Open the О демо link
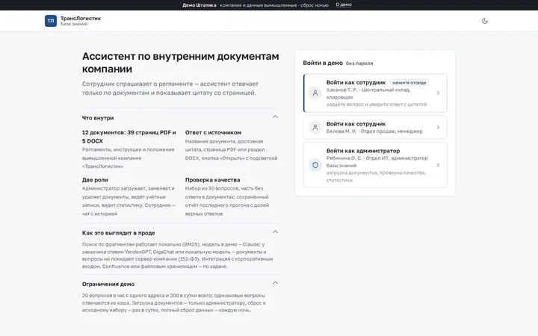The height and width of the screenshot is (336, 538). [344, 4]
